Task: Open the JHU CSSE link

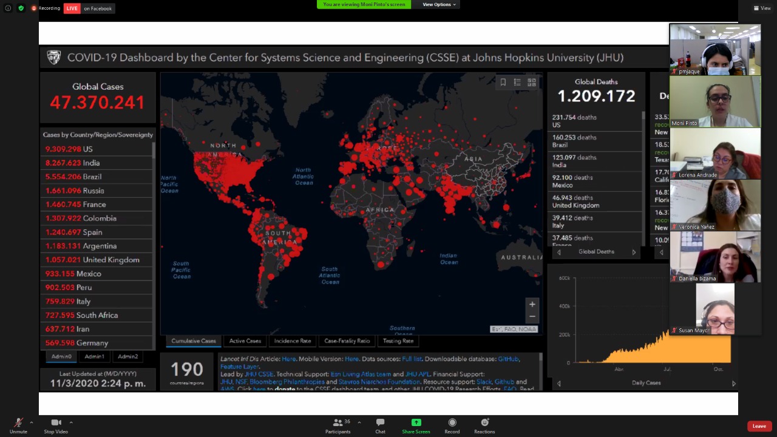Action: 259,374
